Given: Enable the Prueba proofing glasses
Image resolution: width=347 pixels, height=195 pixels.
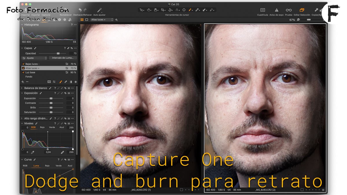Looking at the screenshot, I should pyautogui.click(x=289, y=10).
